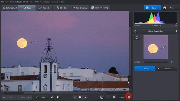Go back from Noise Reduction panel
The height and width of the screenshot is (101, 180).
point(135,31)
